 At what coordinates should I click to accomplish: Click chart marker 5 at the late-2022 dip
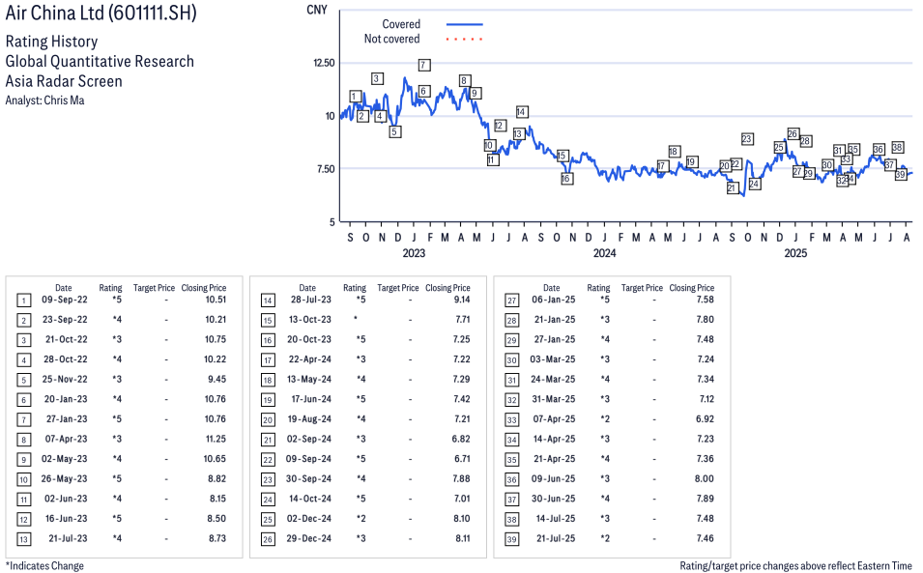tap(395, 131)
